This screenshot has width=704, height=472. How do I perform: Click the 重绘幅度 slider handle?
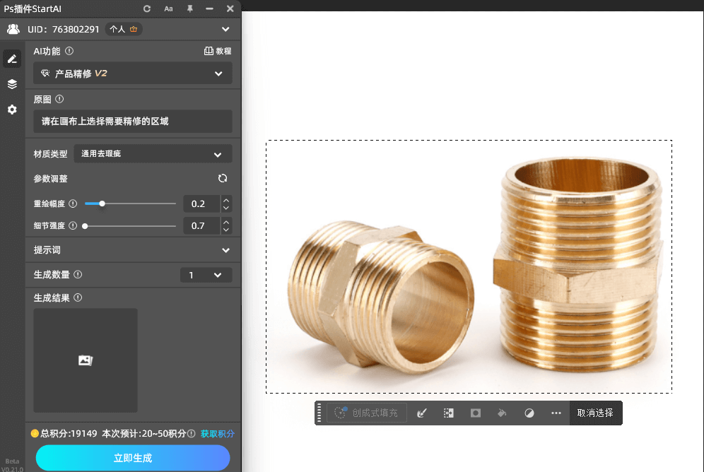102,203
